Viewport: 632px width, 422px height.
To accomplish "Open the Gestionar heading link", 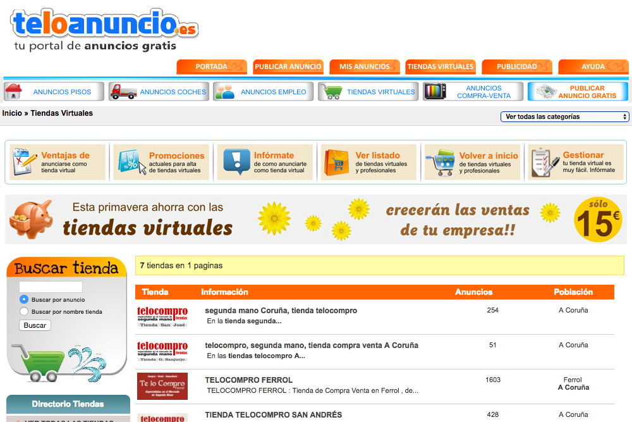I will [x=583, y=155].
